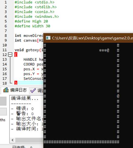Click the scroll left arrow in compile log

(x=13, y=140)
